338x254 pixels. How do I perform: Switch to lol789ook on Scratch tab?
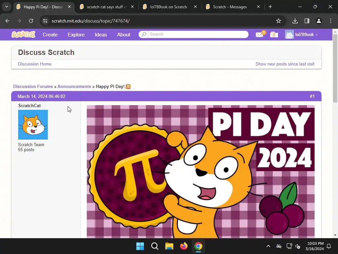(168, 7)
